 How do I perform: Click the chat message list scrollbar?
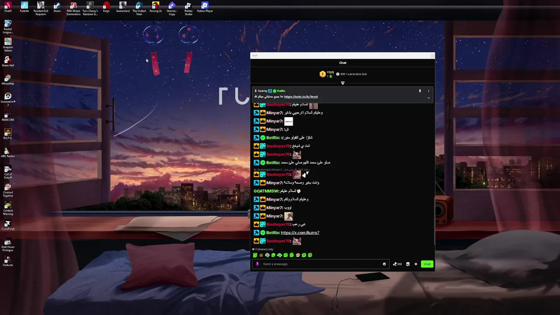(x=434, y=221)
